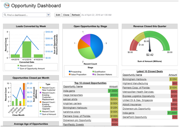Screen dimensions: 179x127
Task: Focus the Find a dashboard search field
Action: [25, 15]
